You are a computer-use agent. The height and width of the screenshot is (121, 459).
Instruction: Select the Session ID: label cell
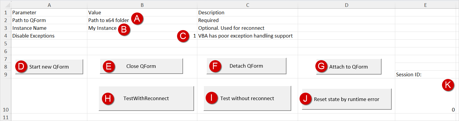[426, 75]
